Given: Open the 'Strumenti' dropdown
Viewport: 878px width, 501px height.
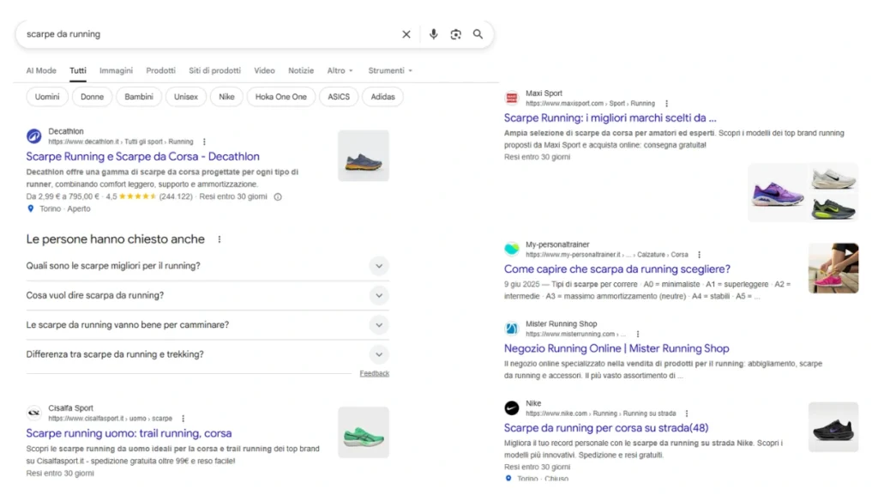Looking at the screenshot, I should [x=390, y=70].
